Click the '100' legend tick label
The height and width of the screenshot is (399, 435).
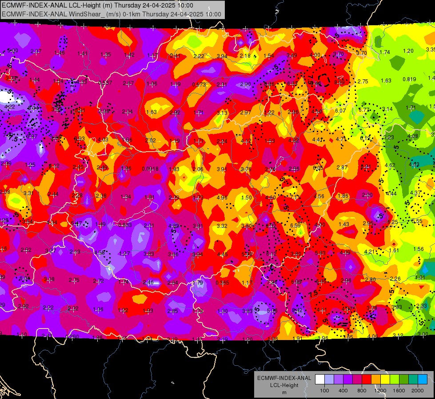pyautogui.click(x=324, y=391)
